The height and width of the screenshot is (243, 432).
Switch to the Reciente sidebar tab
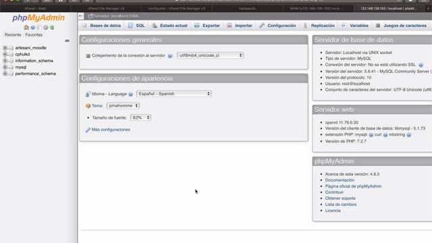(x=13, y=35)
